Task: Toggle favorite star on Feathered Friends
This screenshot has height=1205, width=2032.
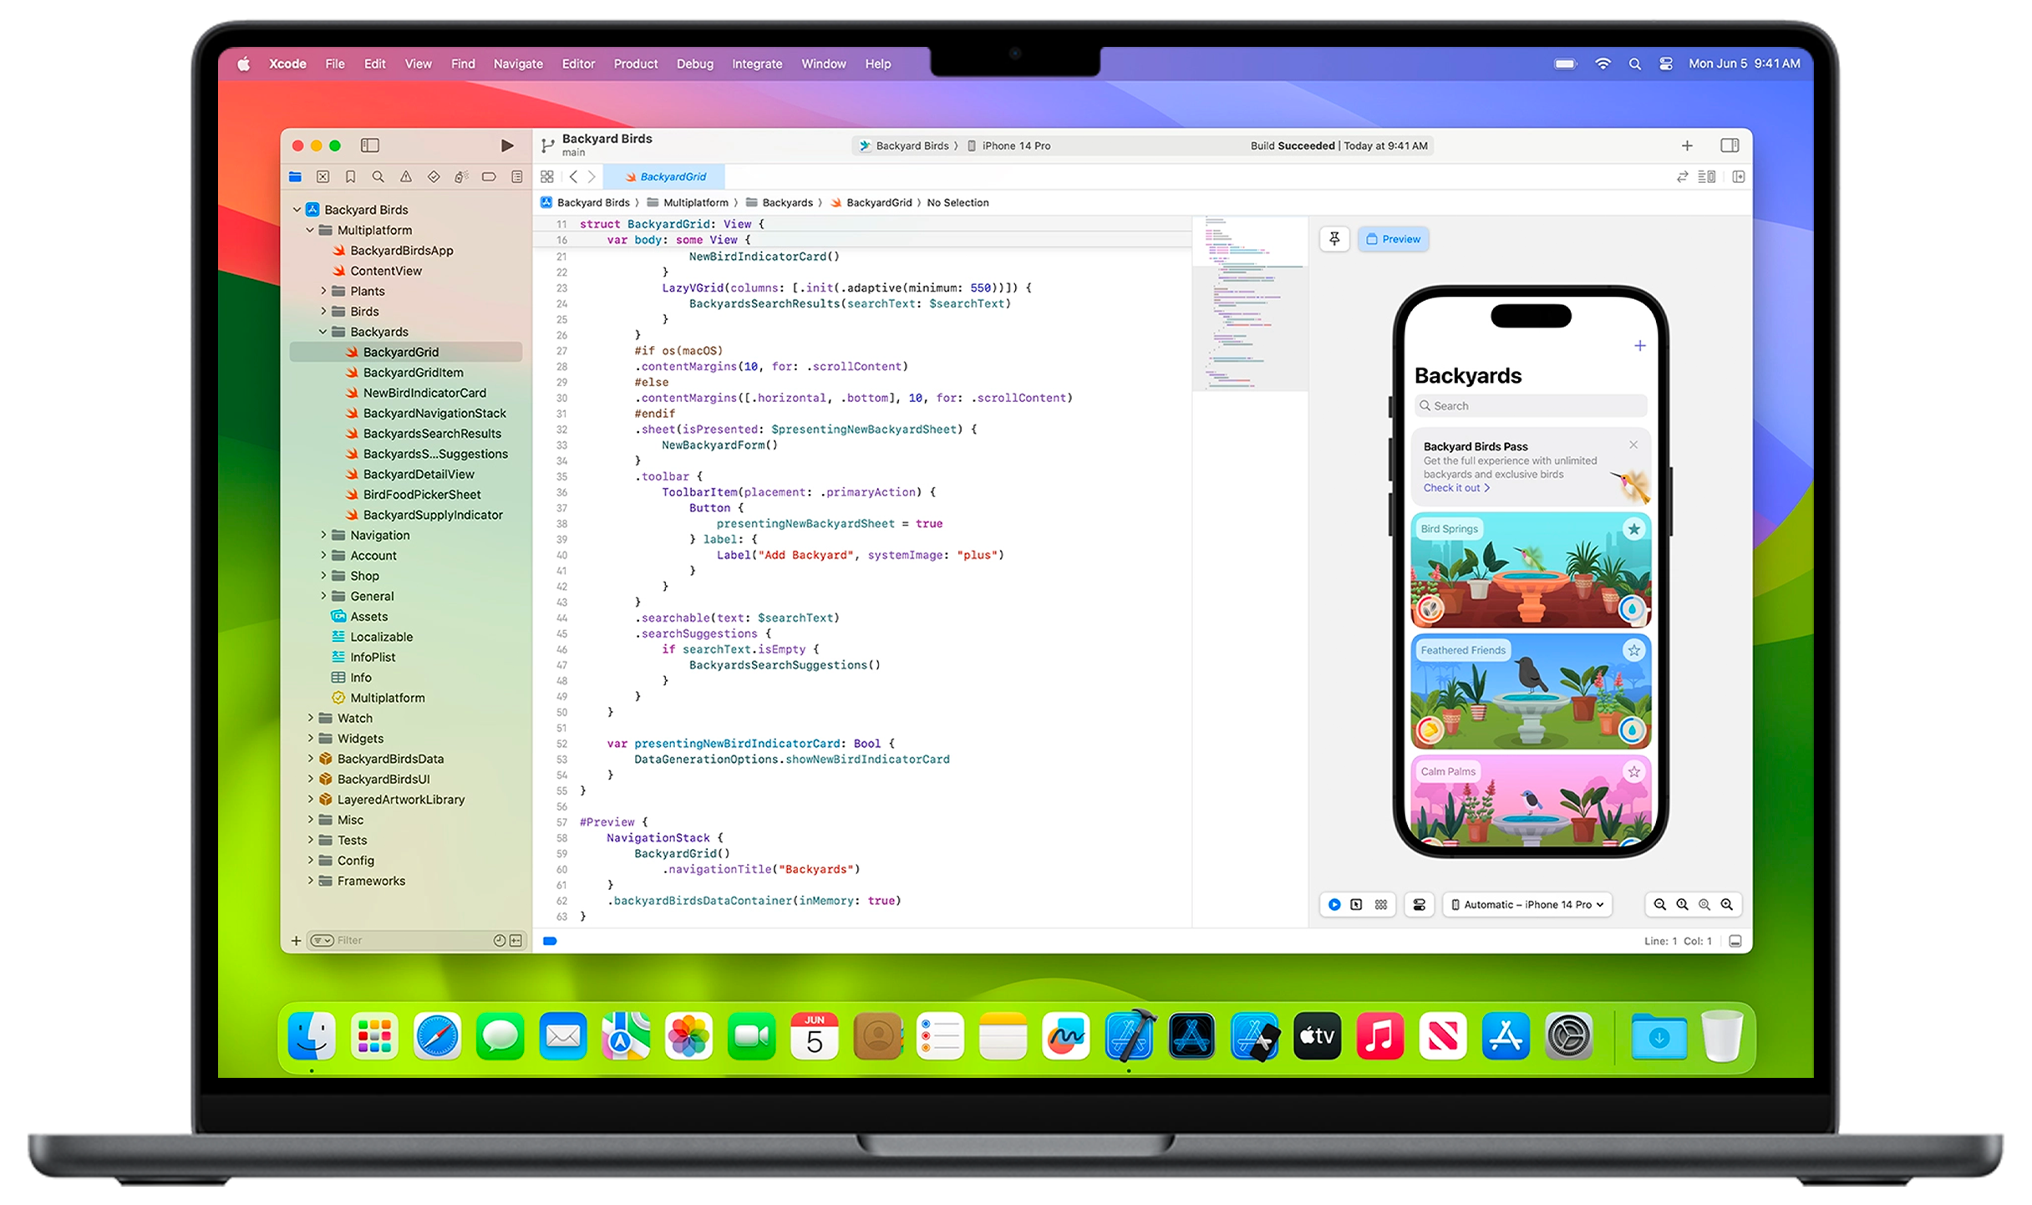Action: (1633, 650)
